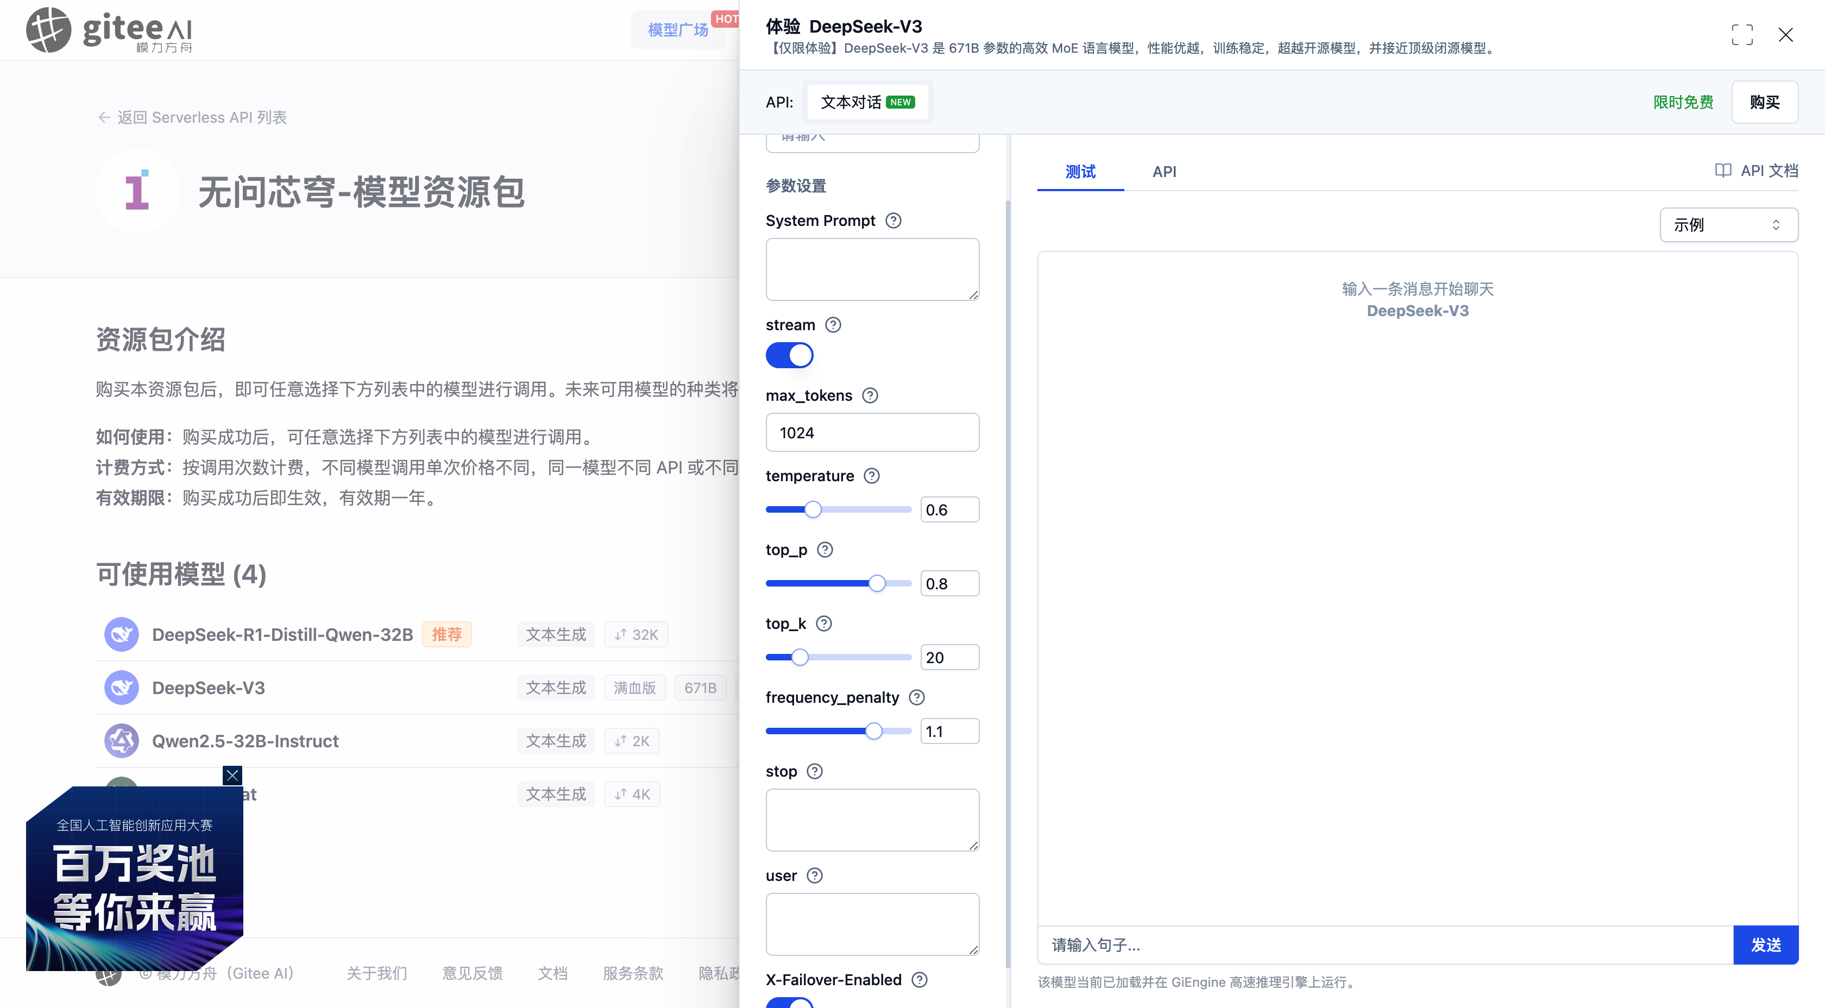Viewport: 1825px width, 1008px height.
Task: Open 文档 footer link
Action: [552, 973]
